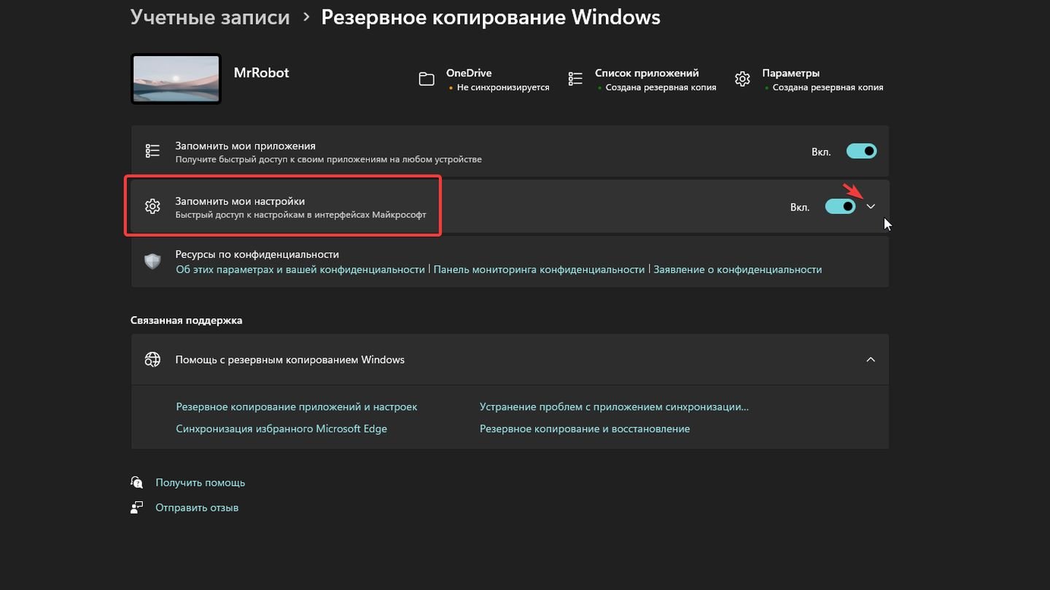Screen dimensions: 1050x590
Task: Open Резервное копирование и восстановление link
Action: (585, 429)
